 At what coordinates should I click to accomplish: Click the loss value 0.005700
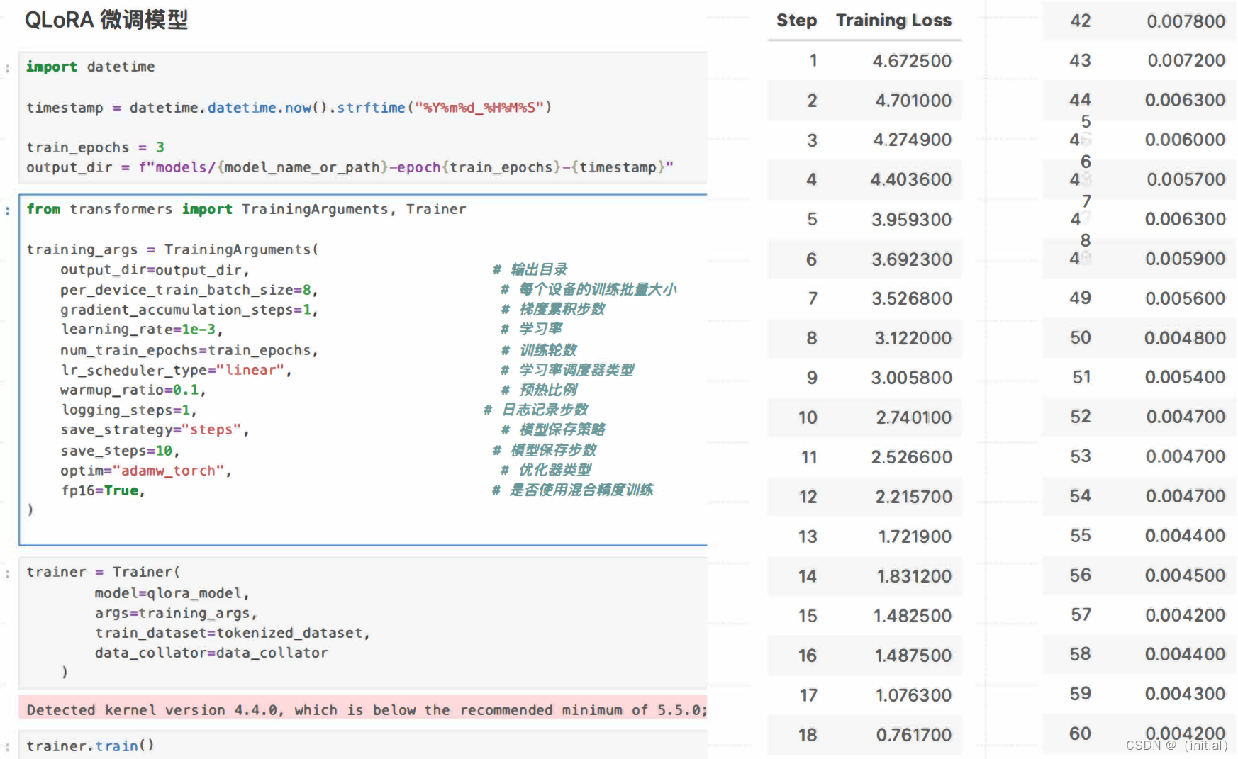[x=1186, y=179]
